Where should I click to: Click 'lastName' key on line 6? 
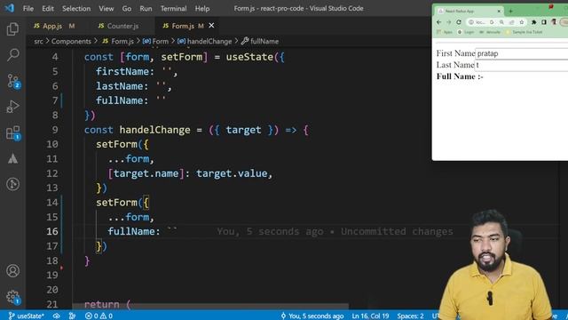pos(120,85)
